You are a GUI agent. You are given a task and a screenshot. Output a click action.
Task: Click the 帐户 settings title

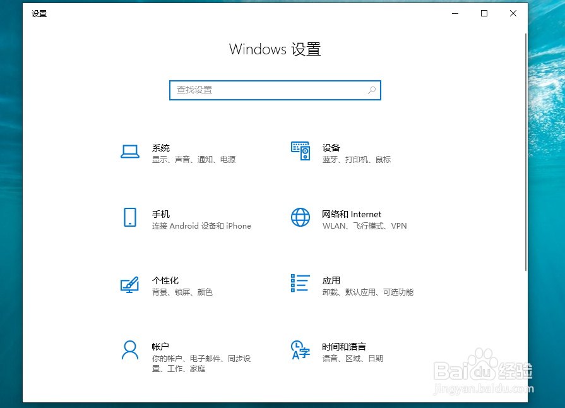click(160, 347)
